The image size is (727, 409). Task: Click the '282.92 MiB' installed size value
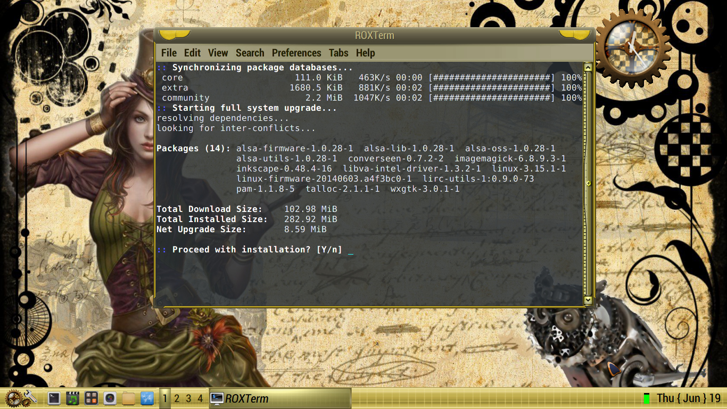pos(311,219)
